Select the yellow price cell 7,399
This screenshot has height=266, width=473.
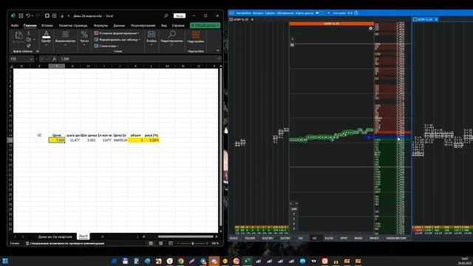(57, 140)
